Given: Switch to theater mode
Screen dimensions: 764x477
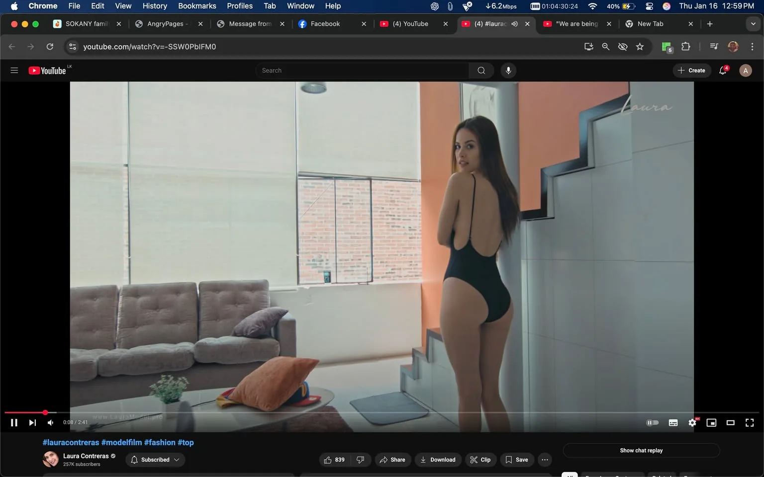Looking at the screenshot, I should click(x=730, y=423).
